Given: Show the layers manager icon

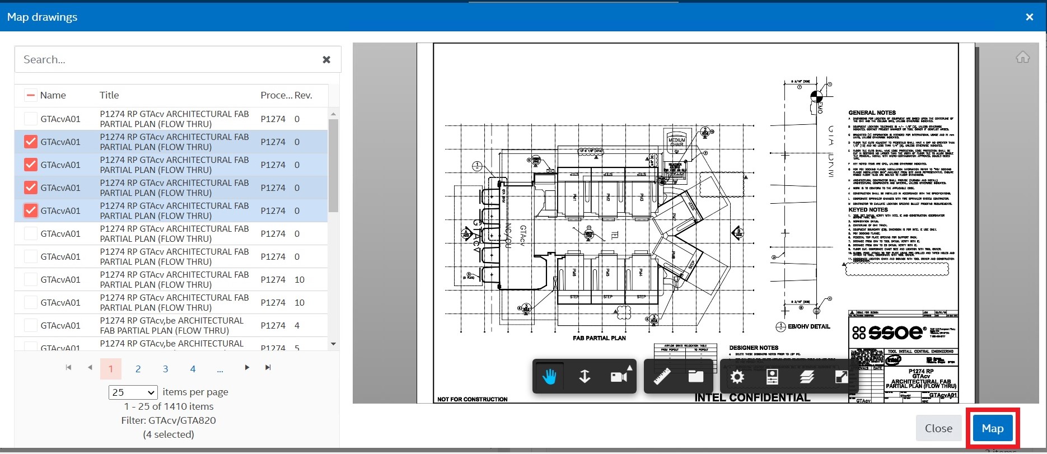Looking at the screenshot, I should [x=807, y=377].
